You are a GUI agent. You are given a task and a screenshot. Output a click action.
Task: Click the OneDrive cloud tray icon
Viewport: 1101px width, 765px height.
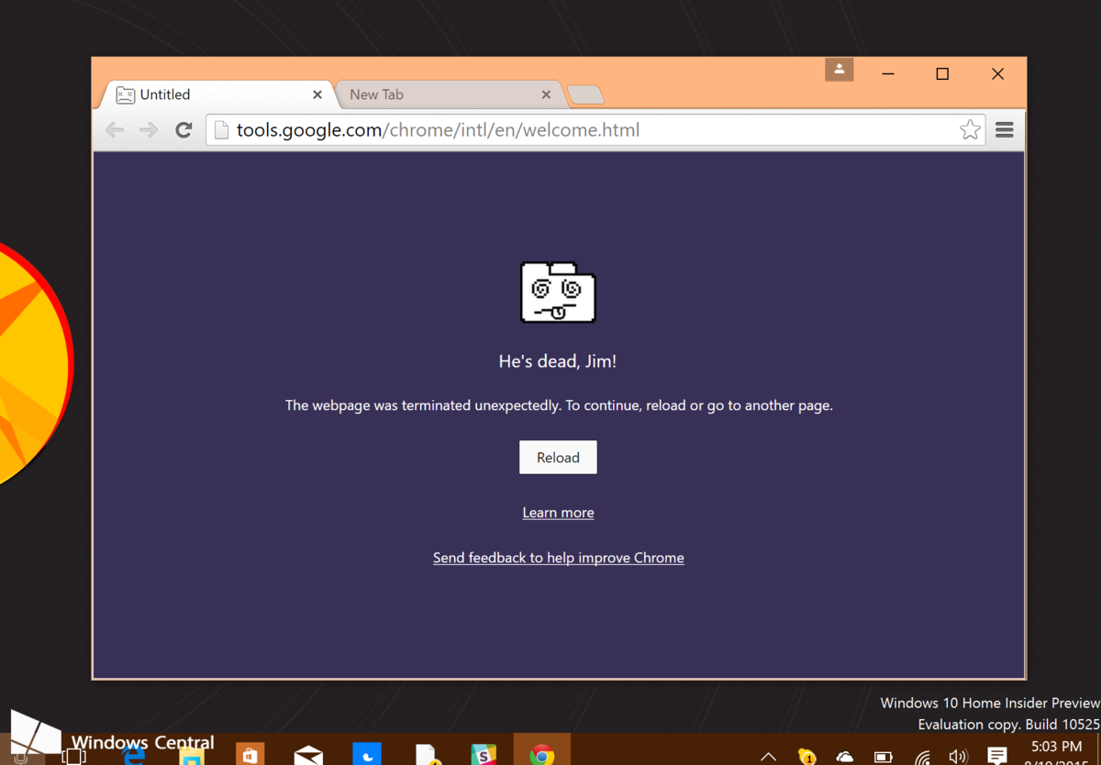pos(845,757)
